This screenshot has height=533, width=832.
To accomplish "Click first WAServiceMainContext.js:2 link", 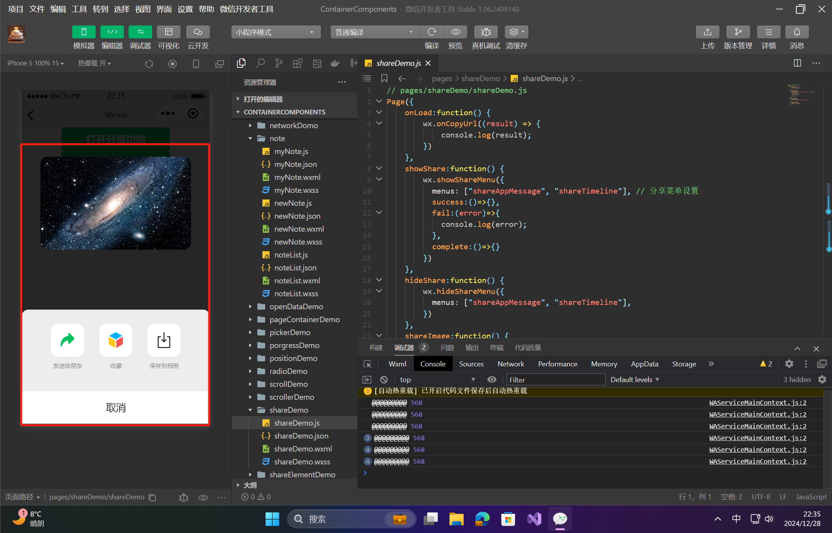I will point(757,402).
